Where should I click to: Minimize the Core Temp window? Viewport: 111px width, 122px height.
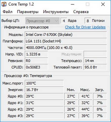pos(73,4)
